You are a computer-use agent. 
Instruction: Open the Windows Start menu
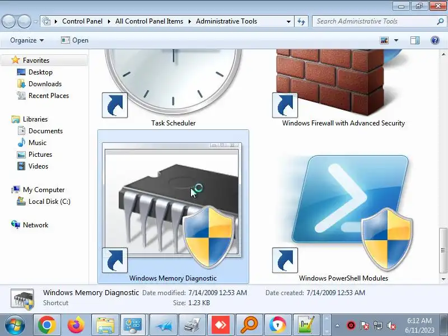pos(15,325)
